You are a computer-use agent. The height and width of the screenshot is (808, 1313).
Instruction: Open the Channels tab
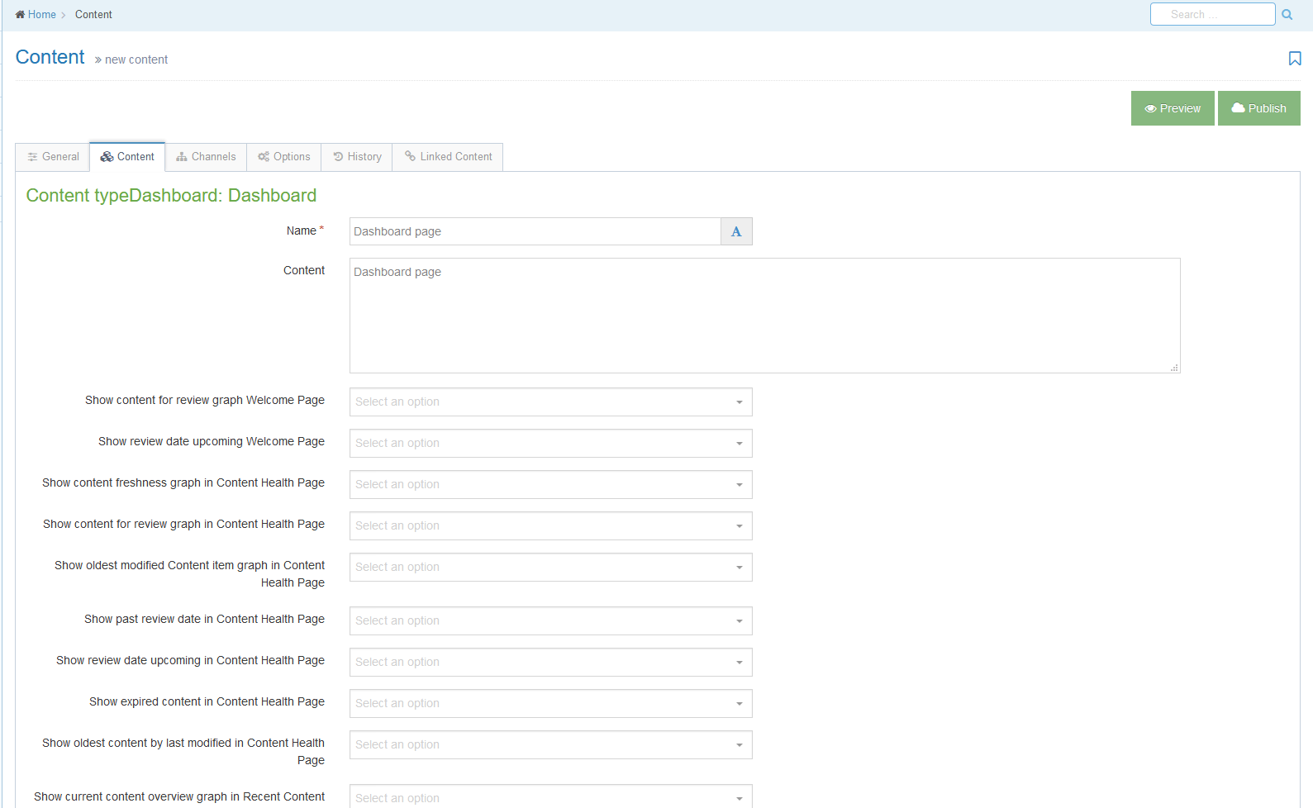click(206, 157)
